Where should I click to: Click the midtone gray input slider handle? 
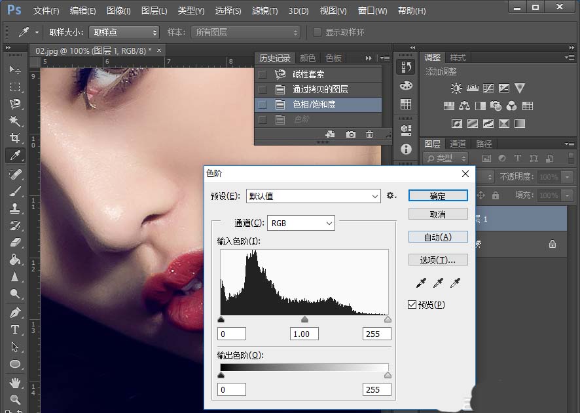(x=304, y=320)
